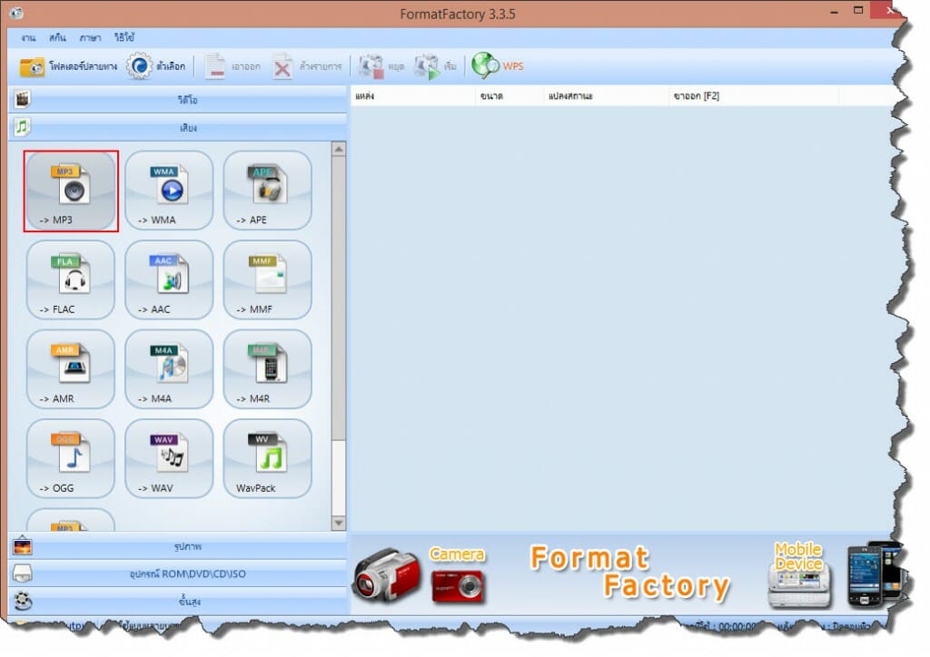
Task: Select the -> AAC format icon
Action: [x=169, y=279]
